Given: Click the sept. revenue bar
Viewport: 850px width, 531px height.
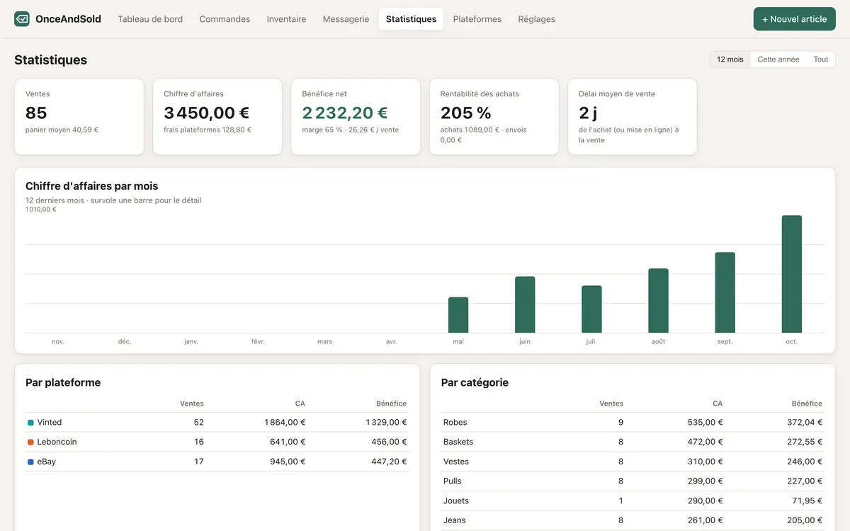Looking at the screenshot, I should point(725,292).
